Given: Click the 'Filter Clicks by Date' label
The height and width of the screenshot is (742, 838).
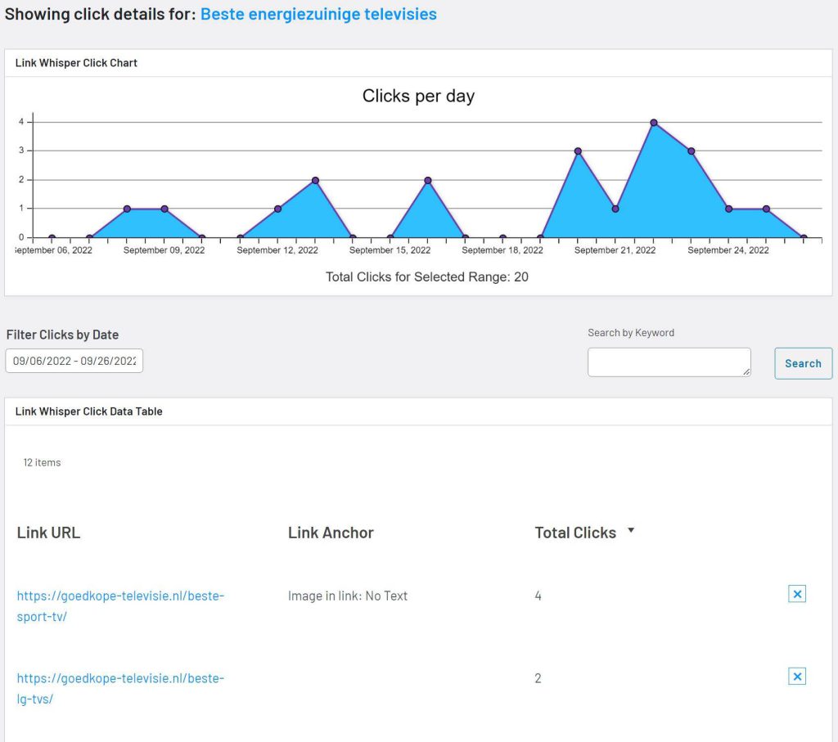Looking at the screenshot, I should coord(62,335).
